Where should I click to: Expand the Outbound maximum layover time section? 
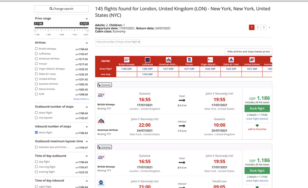point(87,141)
